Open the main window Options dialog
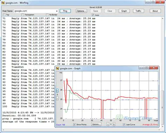Image resolution: width=166 pixels, height=133 pixels. tap(81, 11)
